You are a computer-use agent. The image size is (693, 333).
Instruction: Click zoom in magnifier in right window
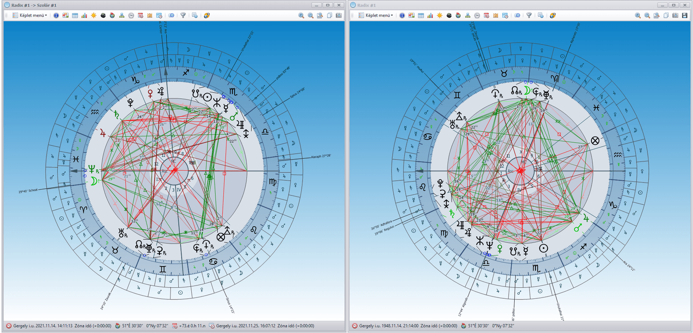(x=638, y=15)
